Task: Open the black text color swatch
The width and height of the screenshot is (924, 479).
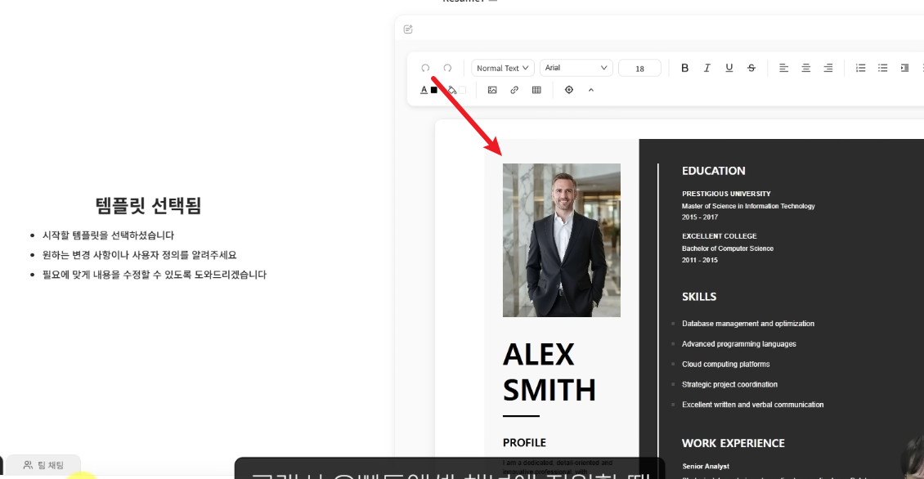Action: pyautogui.click(x=434, y=90)
